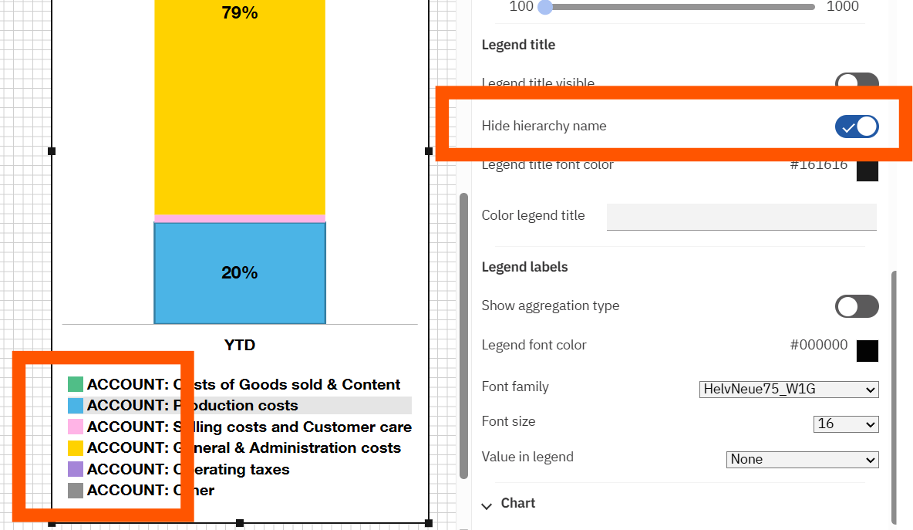Enable Show aggregation type toggle

[x=857, y=306]
